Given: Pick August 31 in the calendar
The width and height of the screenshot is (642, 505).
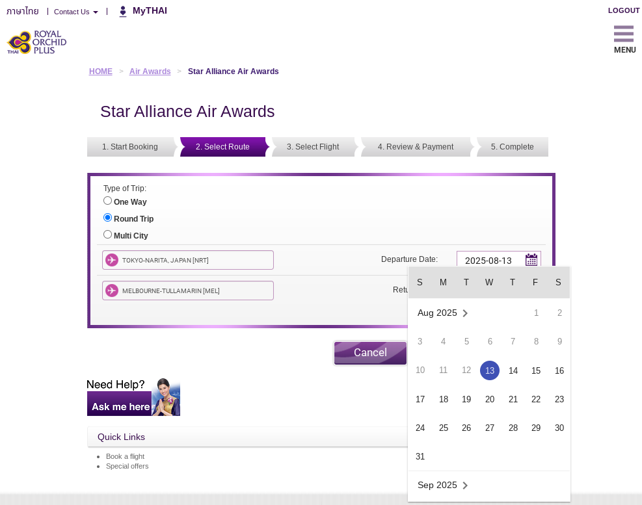Looking at the screenshot, I should (420, 456).
